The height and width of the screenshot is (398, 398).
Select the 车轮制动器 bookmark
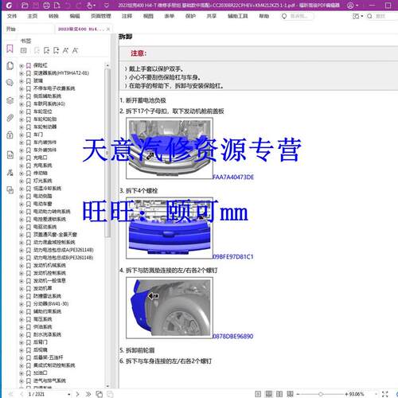[x=45, y=127]
